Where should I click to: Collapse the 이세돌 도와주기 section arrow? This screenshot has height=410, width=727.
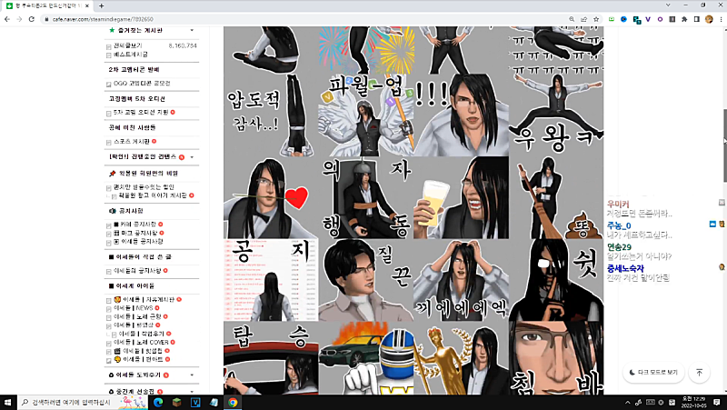(x=193, y=375)
